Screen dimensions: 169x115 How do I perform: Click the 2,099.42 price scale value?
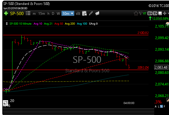pyautogui.click(x=162, y=38)
